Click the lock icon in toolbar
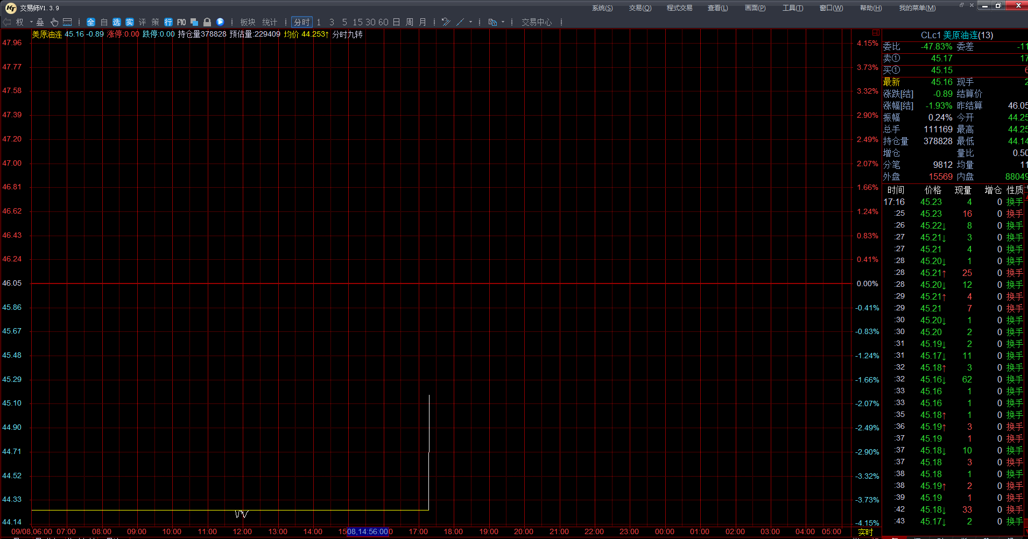Image resolution: width=1028 pixels, height=539 pixels. click(207, 22)
